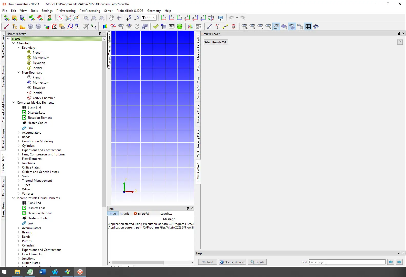Click the Load button in Help

[207, 262]
